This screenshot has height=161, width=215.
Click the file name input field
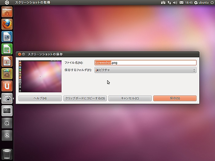click(x=146, y=63)
